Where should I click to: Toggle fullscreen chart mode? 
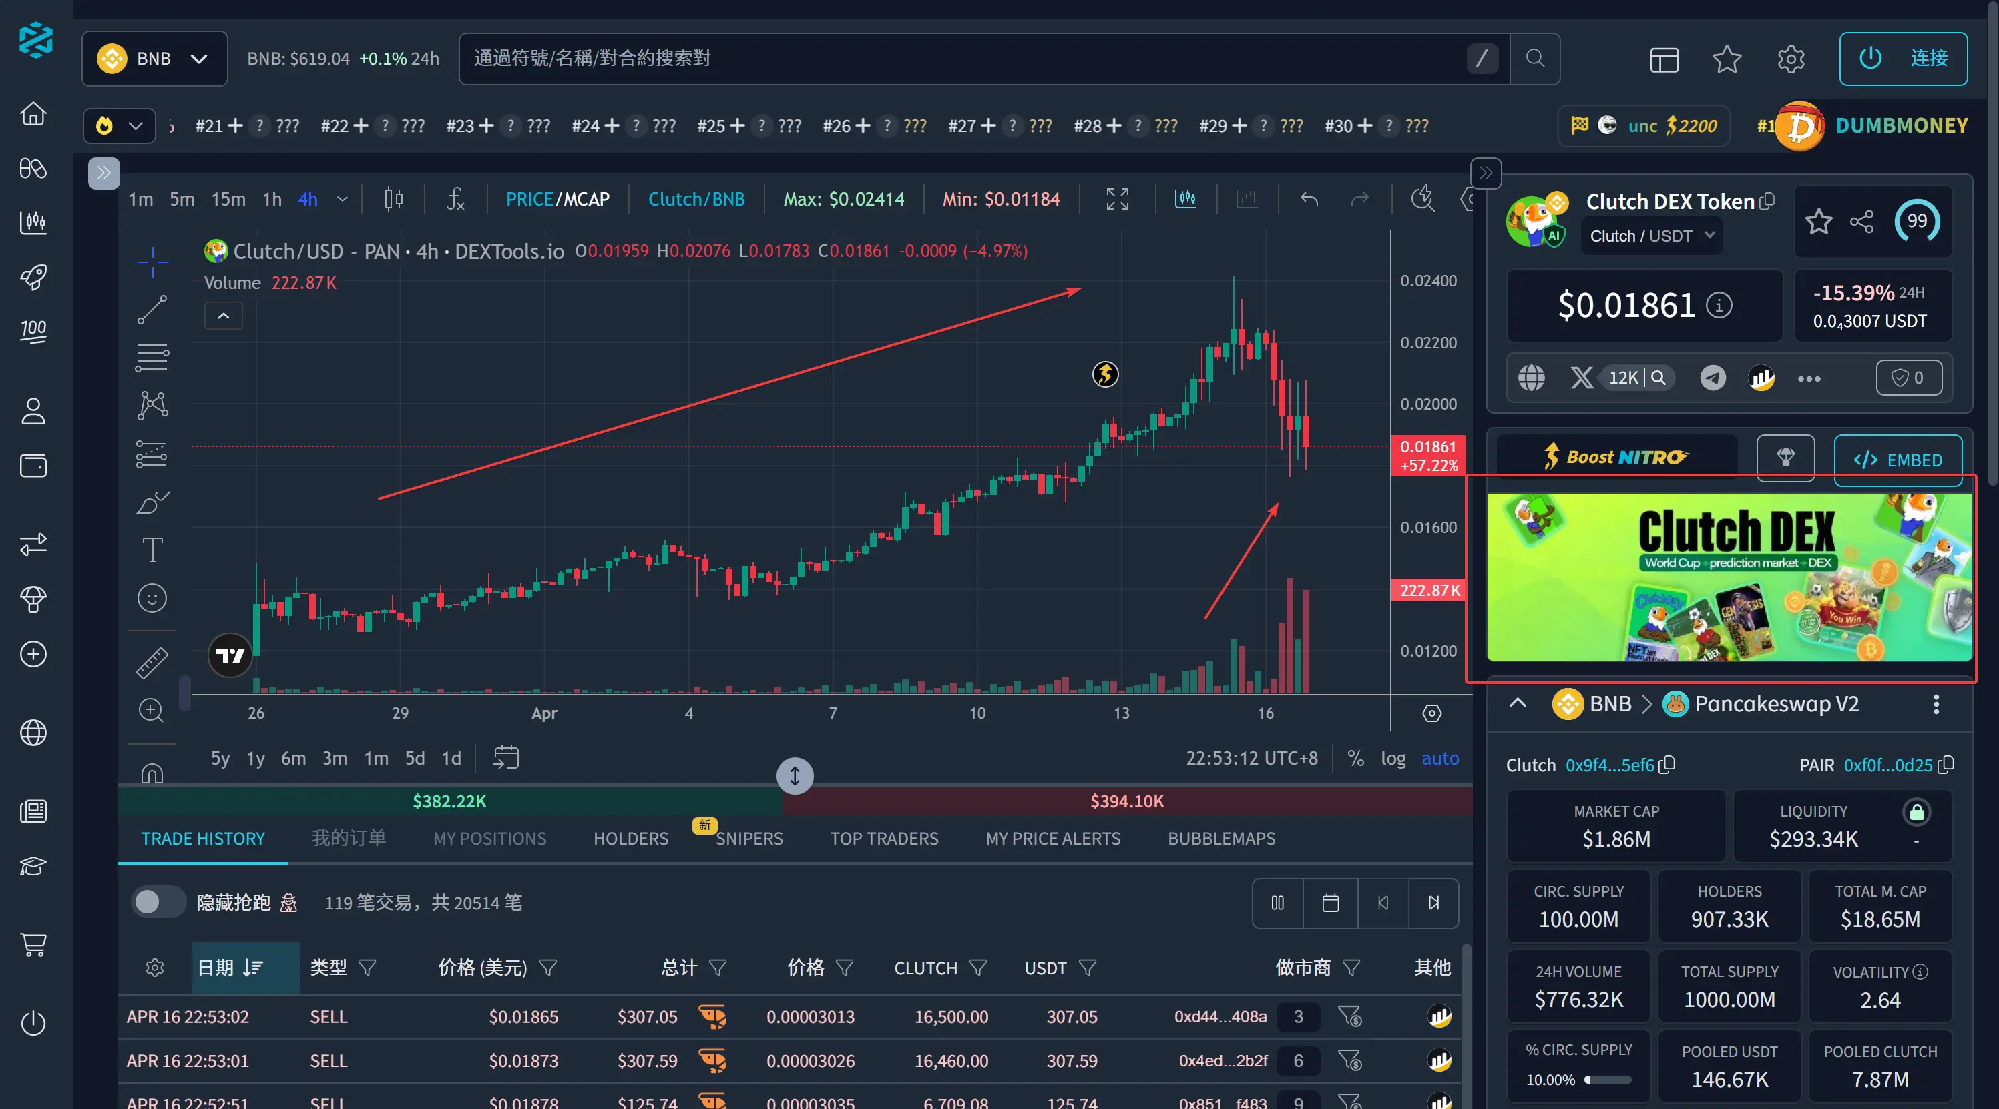click(1117, 200)
